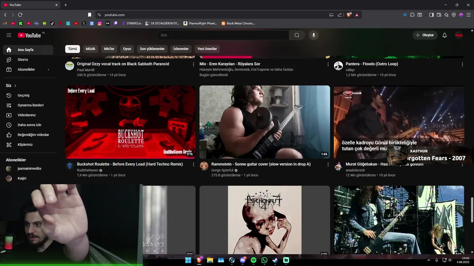Image resolution: width=474 pixels, height=266 pixels.
Task: Open the Brave VPN shield icon
Action: pos(454,15)
